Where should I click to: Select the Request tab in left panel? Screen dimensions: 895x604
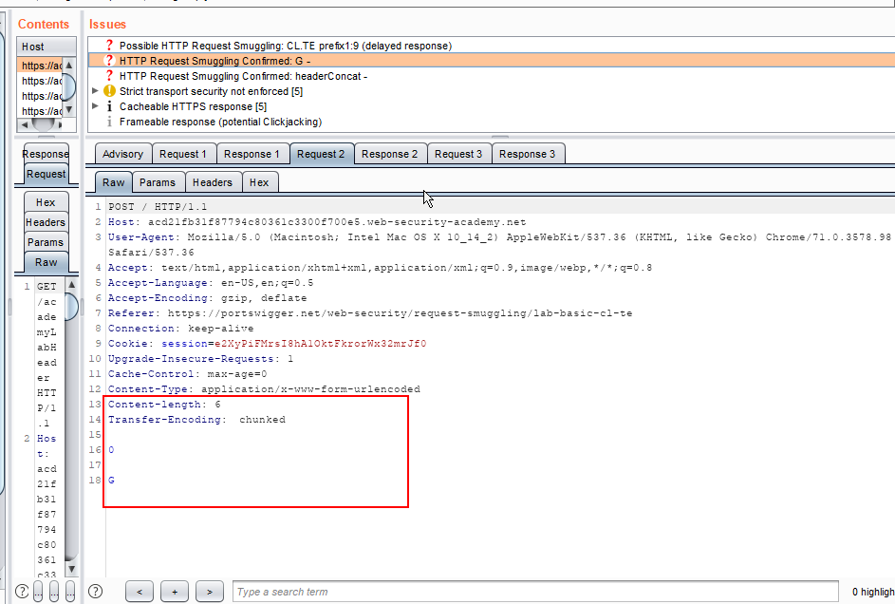(x=47, y=174)
